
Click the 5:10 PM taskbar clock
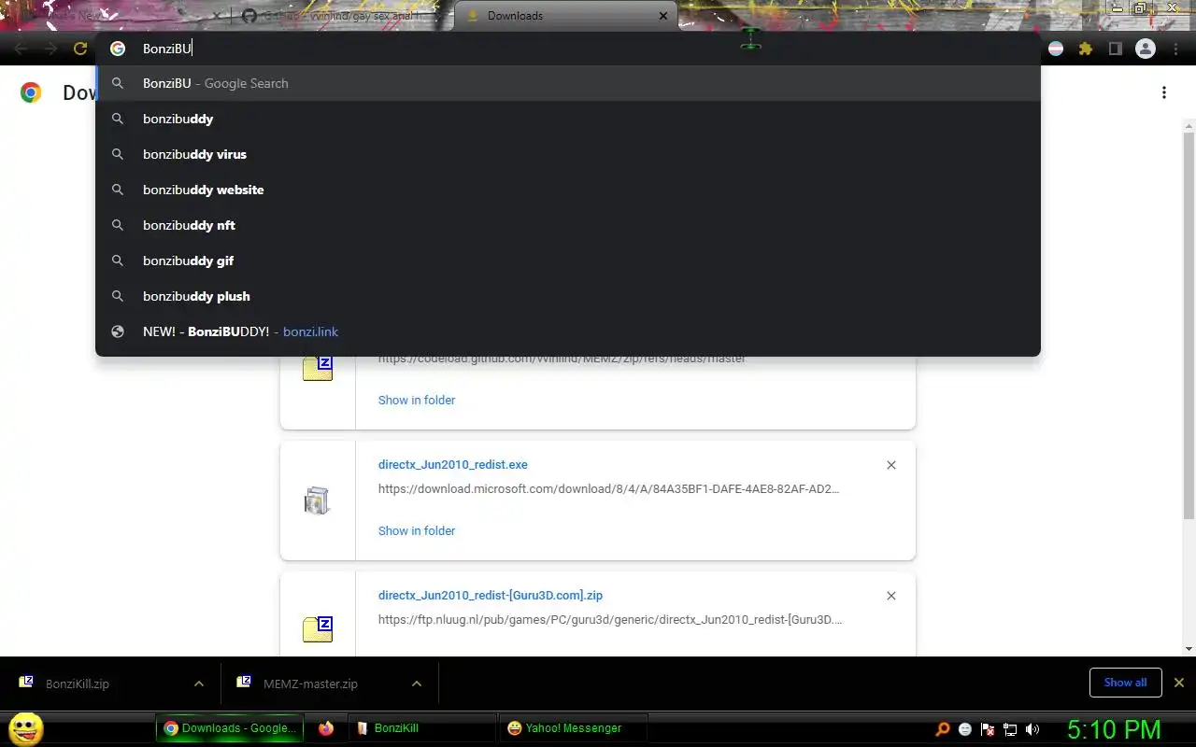[x=1114, y=729]
